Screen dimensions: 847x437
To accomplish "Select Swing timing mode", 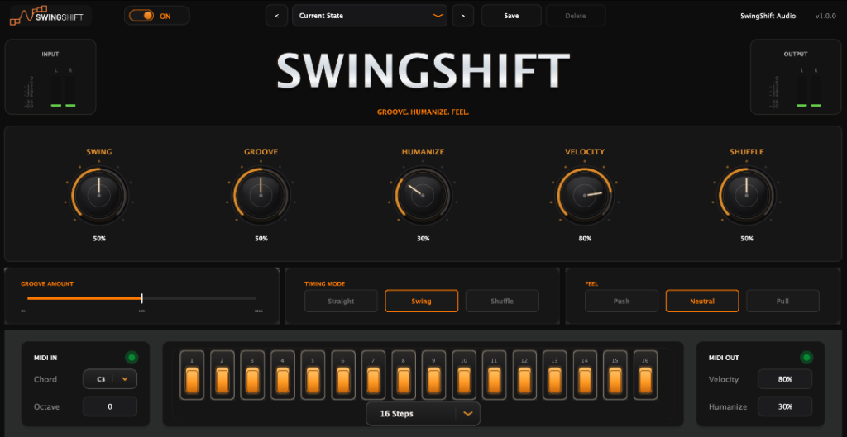I will tap(421, 301).
